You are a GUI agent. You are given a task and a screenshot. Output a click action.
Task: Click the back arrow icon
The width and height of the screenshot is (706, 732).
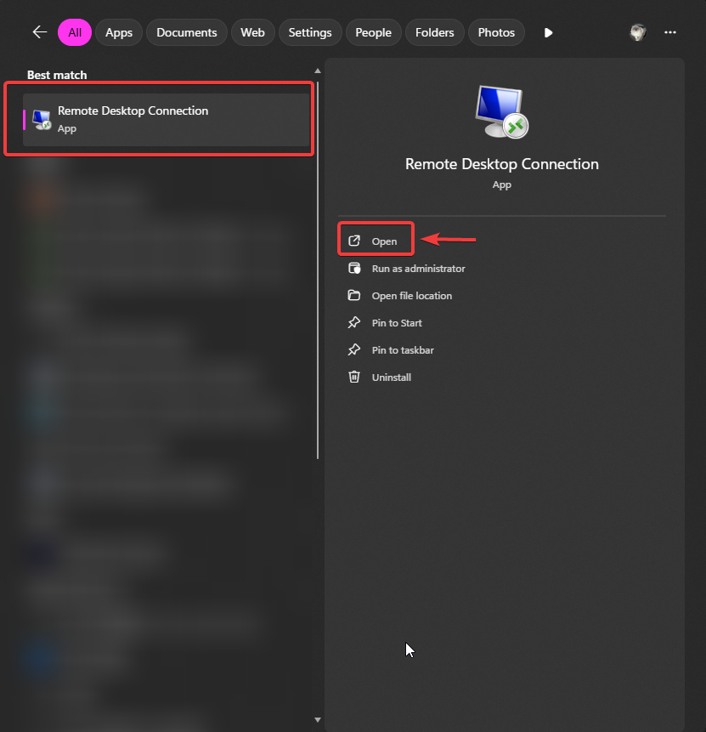pyautogui.click(x=40, y=32)
